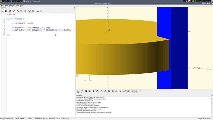
Task: Toggle Show Axes icon
Action: (x=132, y=91)
